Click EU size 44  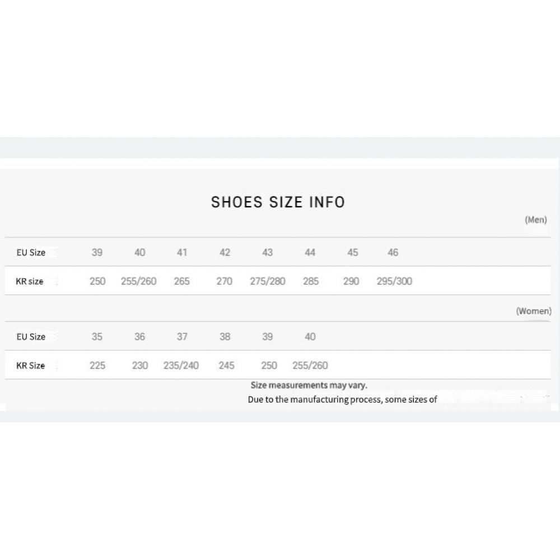(310, 253)
